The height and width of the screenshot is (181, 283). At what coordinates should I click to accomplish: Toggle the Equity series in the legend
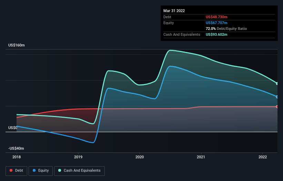41,171
